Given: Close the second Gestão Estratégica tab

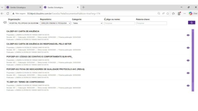Looking at the screenshot, I should pos(78,7).
